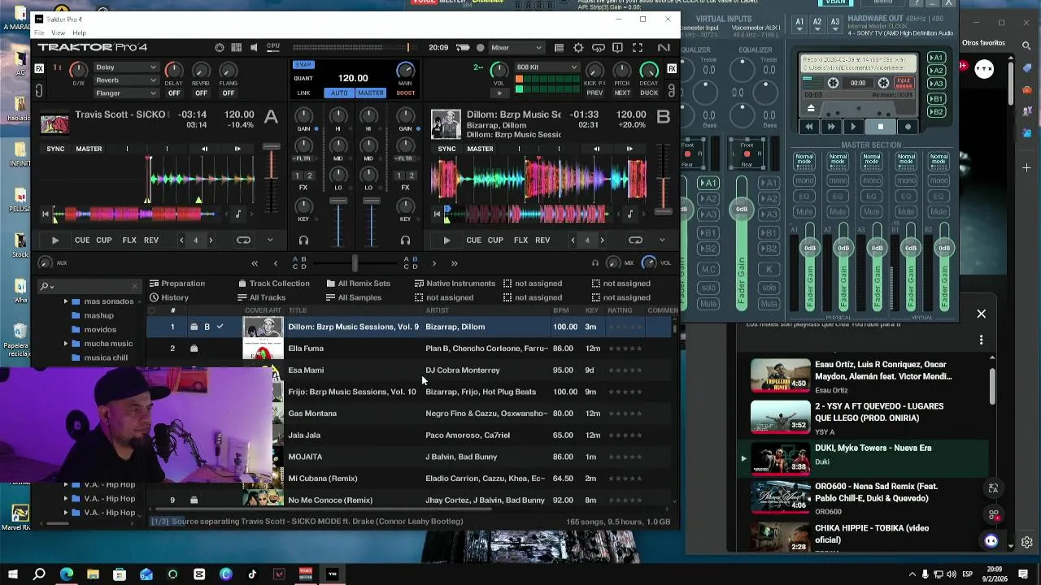1041x585 pixels.
Task: Expand the mas sonados folder
Action: coord(66,301)
